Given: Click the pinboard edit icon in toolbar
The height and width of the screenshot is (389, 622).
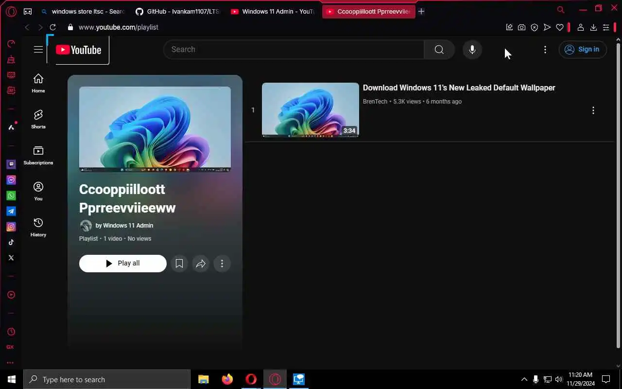Looking at the screenshot, I should pos(509,27).
